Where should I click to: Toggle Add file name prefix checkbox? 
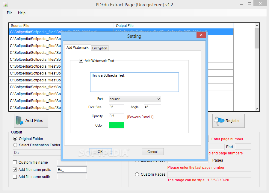pyautogui.click(x=15, y=170)
